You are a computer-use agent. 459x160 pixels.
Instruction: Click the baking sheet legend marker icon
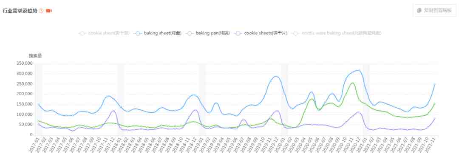pos(138,34)
